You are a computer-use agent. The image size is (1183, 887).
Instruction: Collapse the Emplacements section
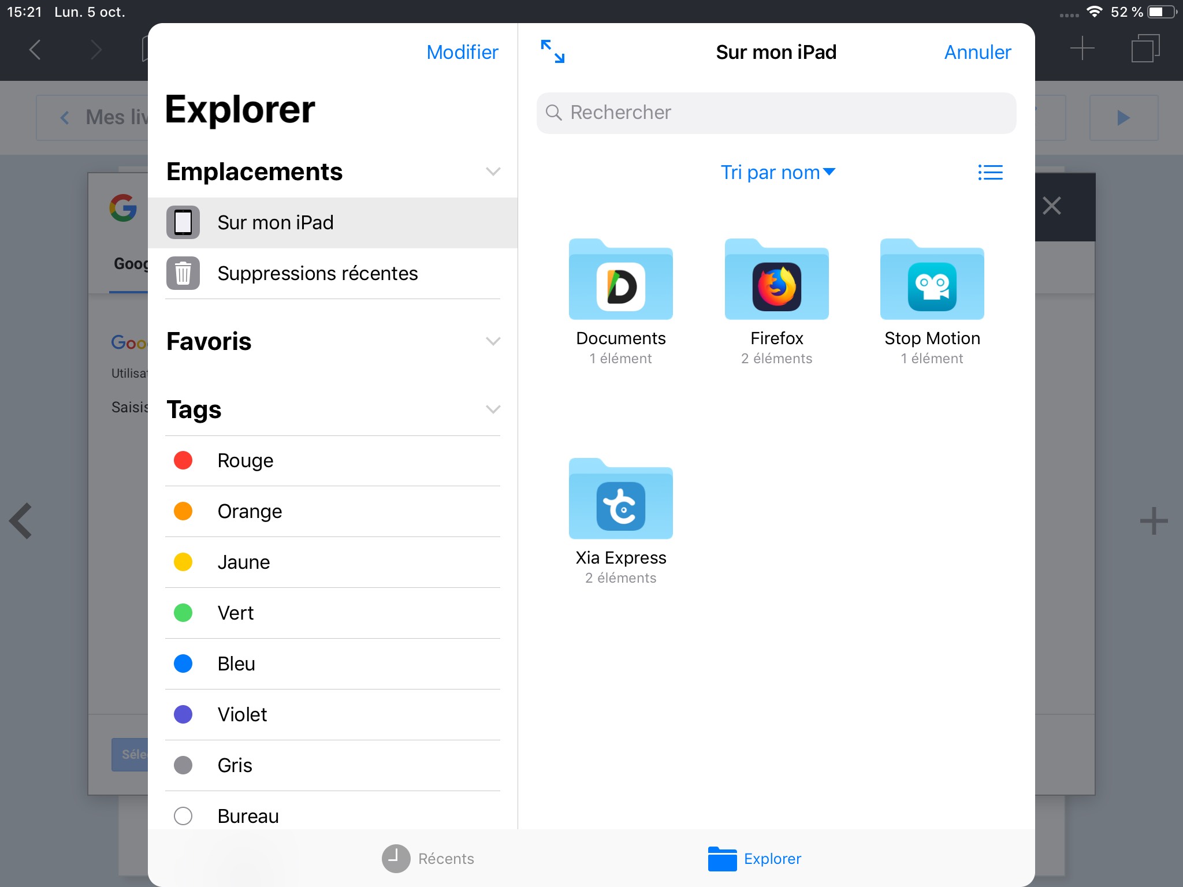pyautogui.click(x=493, y=172)
